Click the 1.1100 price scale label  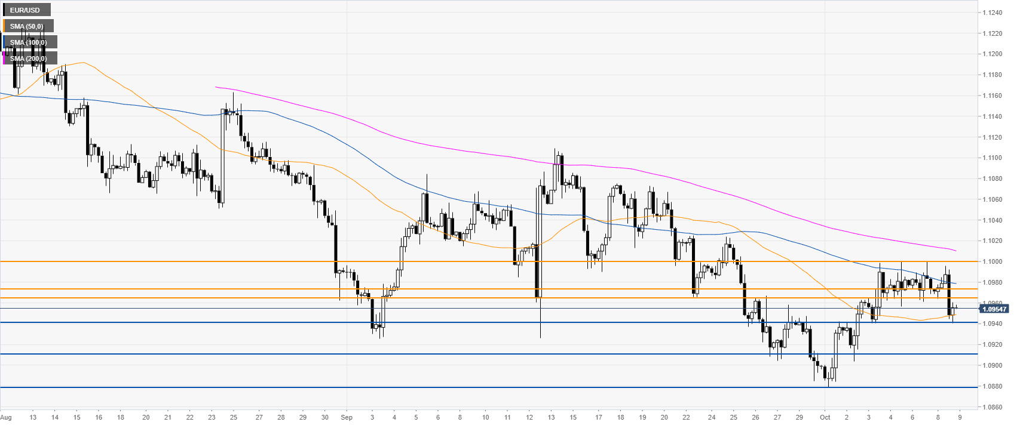(x=992, y=158)
